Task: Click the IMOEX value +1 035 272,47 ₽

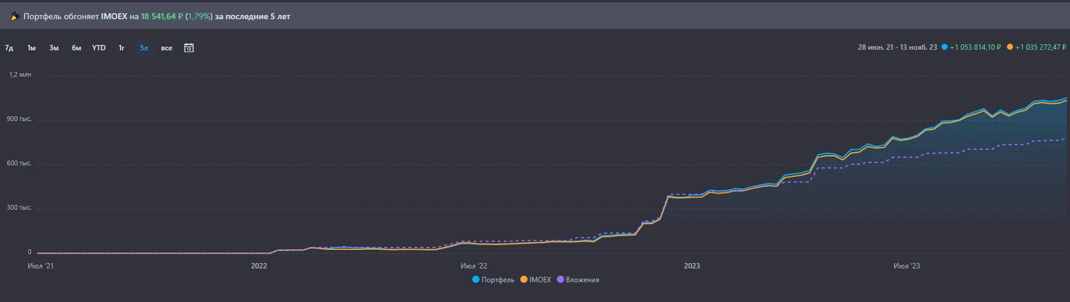Action: (1041, 47)
